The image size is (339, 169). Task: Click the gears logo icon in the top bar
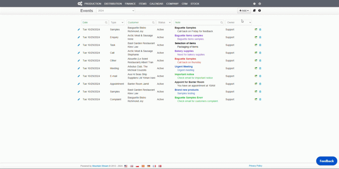80,3
